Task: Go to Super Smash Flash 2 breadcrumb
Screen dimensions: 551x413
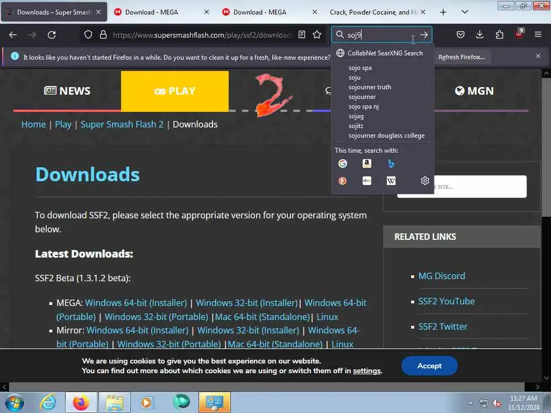Action: tap(122, 124)
